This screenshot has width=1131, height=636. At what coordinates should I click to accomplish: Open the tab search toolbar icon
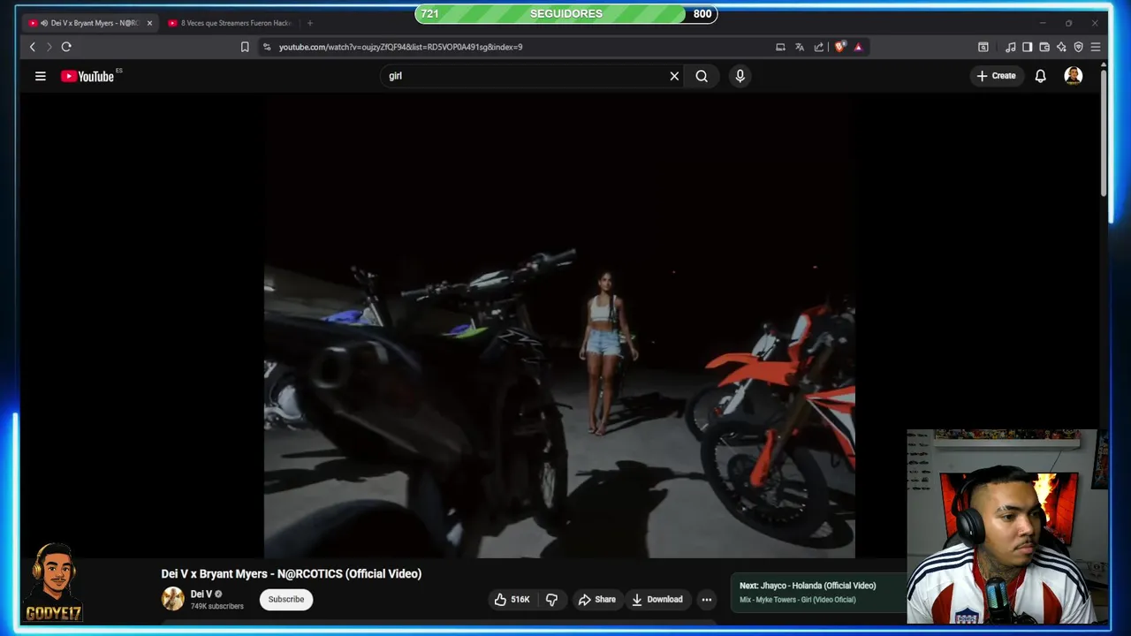point(983,47)
